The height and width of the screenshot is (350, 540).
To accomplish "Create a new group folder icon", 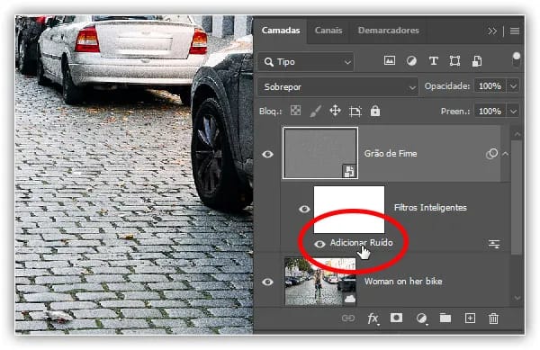I will pos(445,318).
